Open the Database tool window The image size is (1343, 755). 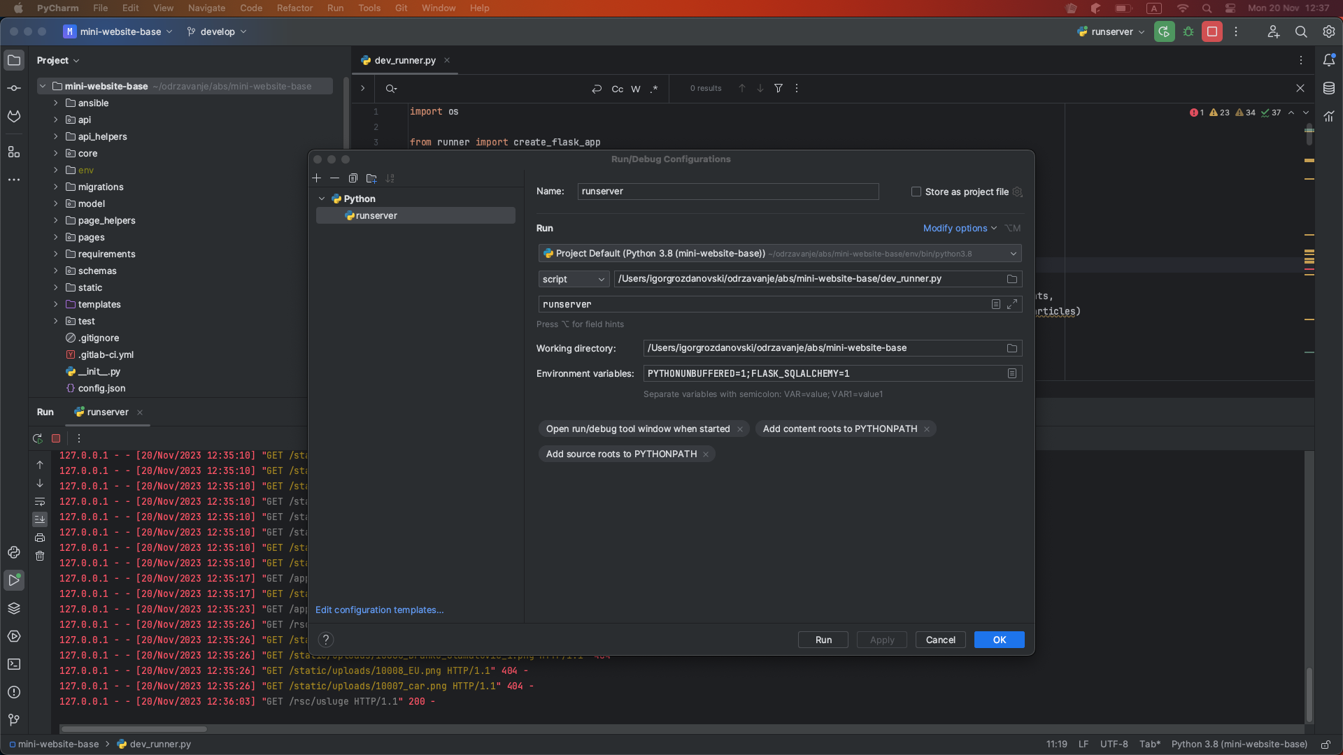1329,88
